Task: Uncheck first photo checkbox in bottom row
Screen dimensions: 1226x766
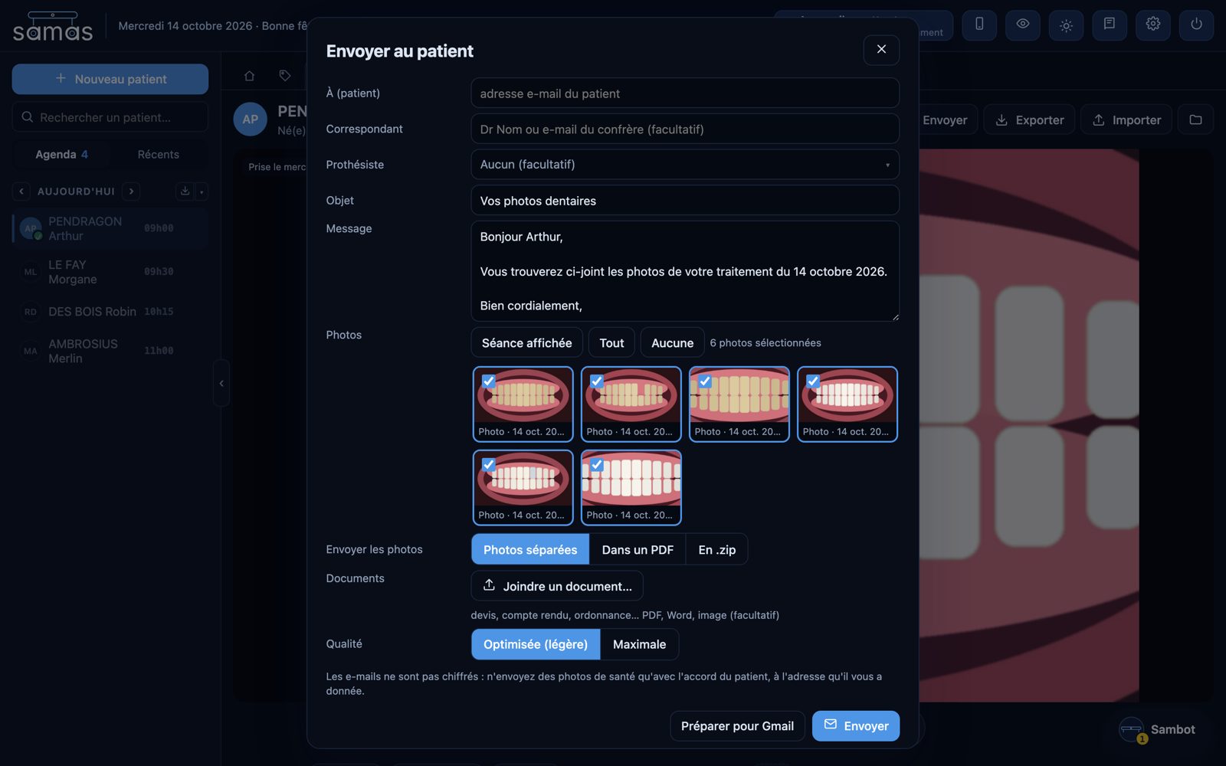Action: click(x=488, y=464)
